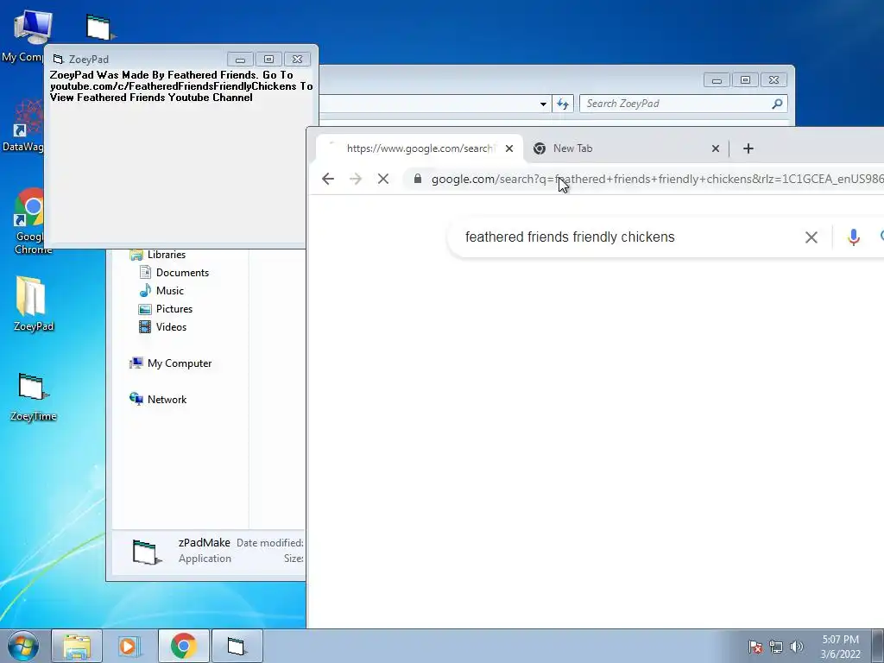Switch to ZoeyPad app in the taskbar
Viewport: 884px width, 663px height.
coord(237,646)
